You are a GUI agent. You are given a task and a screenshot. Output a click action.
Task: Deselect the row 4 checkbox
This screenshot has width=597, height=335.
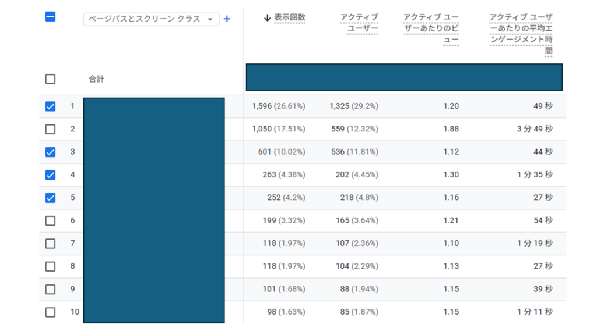coord(50,174)
